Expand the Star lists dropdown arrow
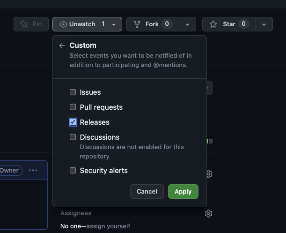286x233 pixels. (x=264, y=24)
